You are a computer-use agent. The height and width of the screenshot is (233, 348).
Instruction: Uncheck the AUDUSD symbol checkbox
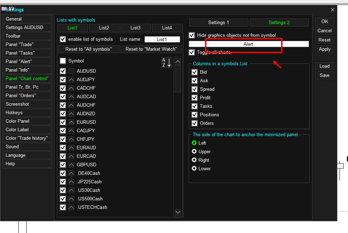pyautogui.click(x=63, y=71)
